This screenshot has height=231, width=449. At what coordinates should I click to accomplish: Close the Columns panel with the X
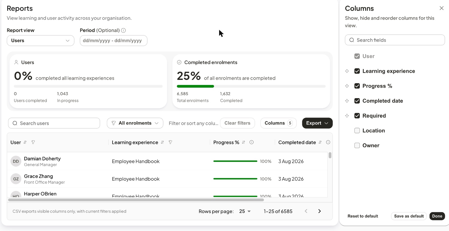click(x=442, y=8)
